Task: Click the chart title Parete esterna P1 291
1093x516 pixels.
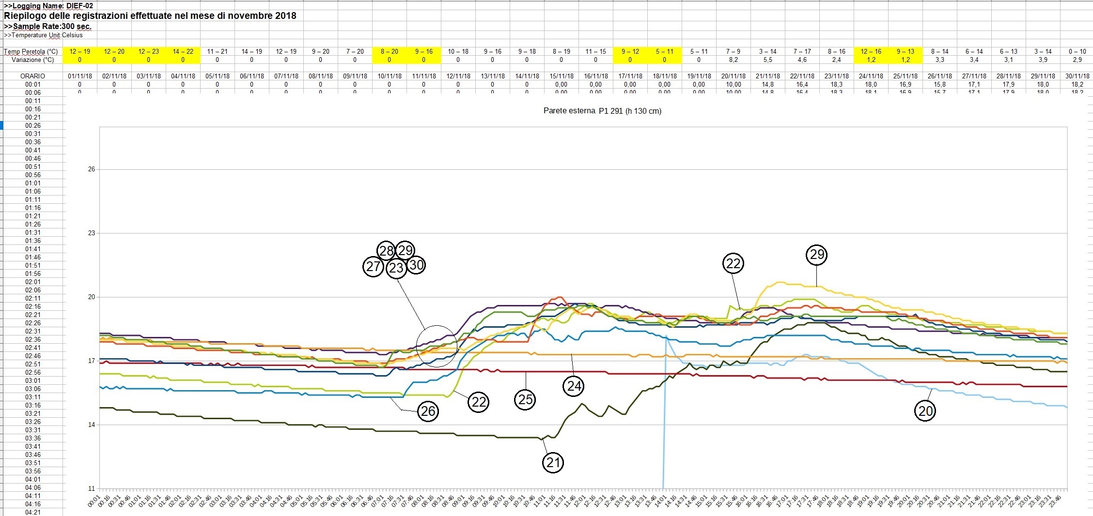Action: click(602, 111)
